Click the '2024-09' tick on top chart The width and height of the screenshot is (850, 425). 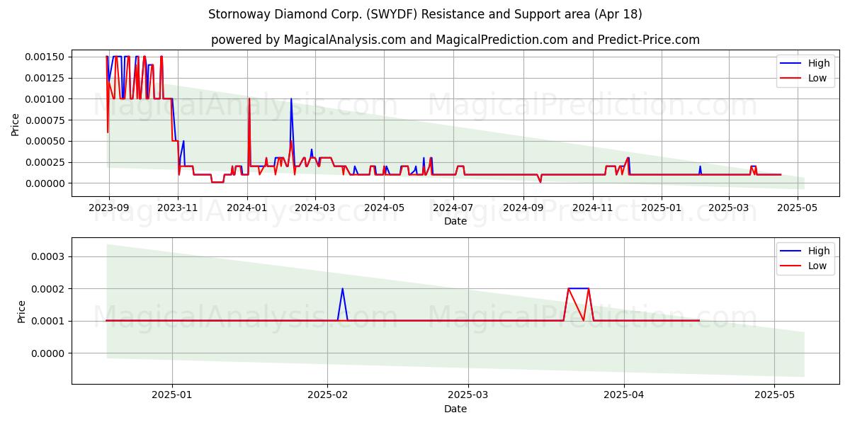(x=523, y=208)
